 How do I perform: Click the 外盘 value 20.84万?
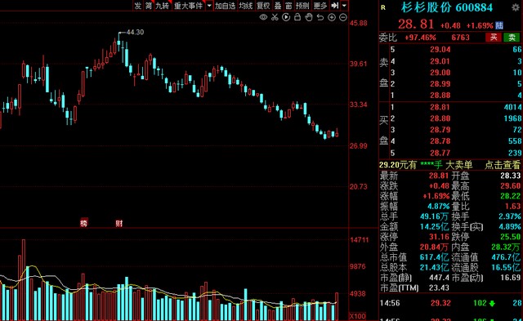pos(434,247)
